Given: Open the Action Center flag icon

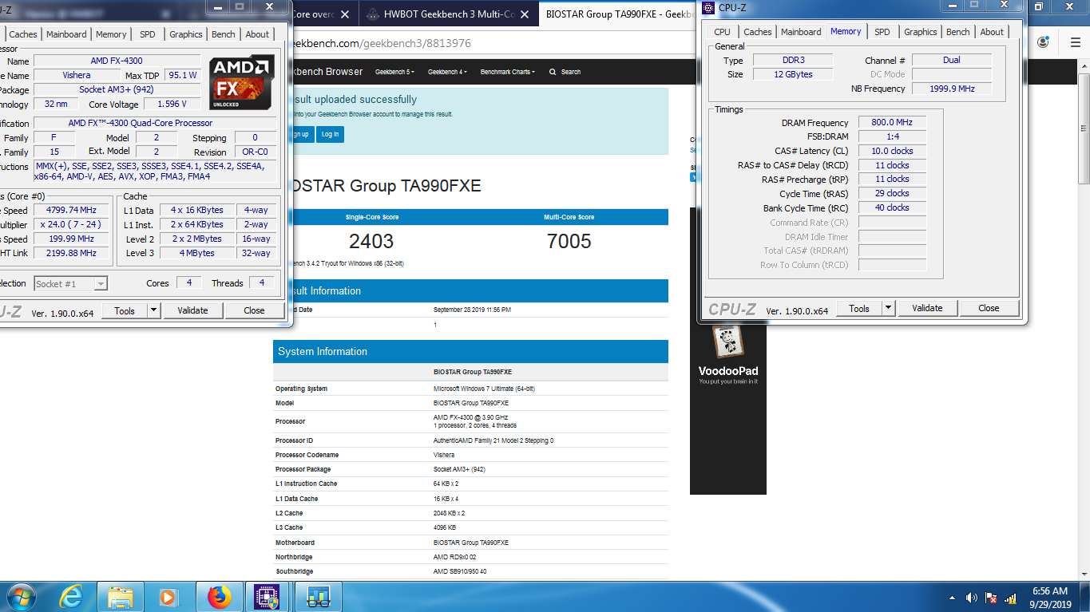Looking at the screenshot, I should 991,598.
